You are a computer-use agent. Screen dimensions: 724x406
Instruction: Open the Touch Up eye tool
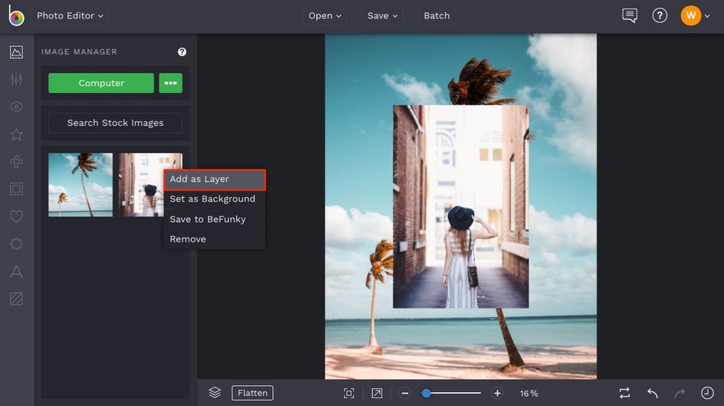point(16,107)
